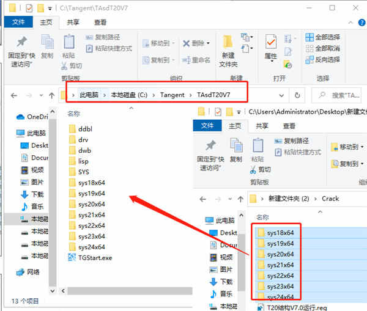Click the search box in the Tangent window
Image resolution: width=367 pixels, height=311 pixels.
tap(337, 95)
